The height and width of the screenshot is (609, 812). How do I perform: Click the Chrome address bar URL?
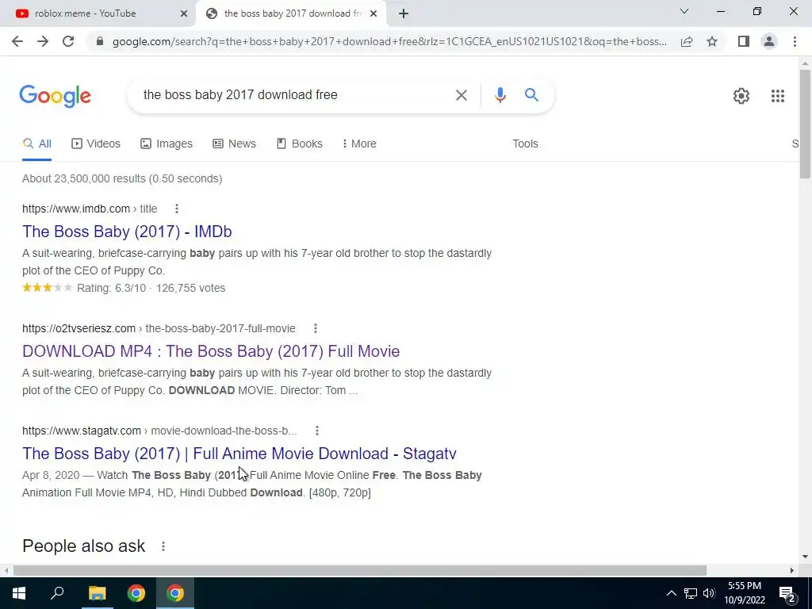coord(389,41)
